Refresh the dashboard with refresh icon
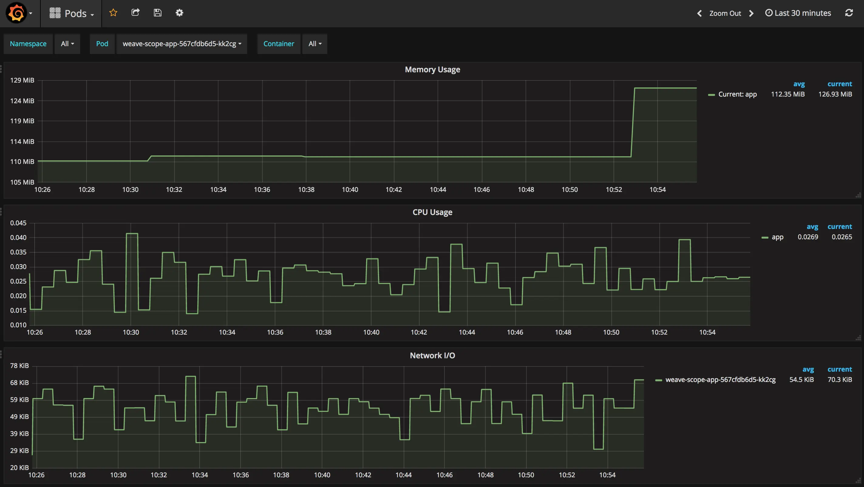Screen dimensions: 864x487 pyautogui.click(x=849, y=13)
